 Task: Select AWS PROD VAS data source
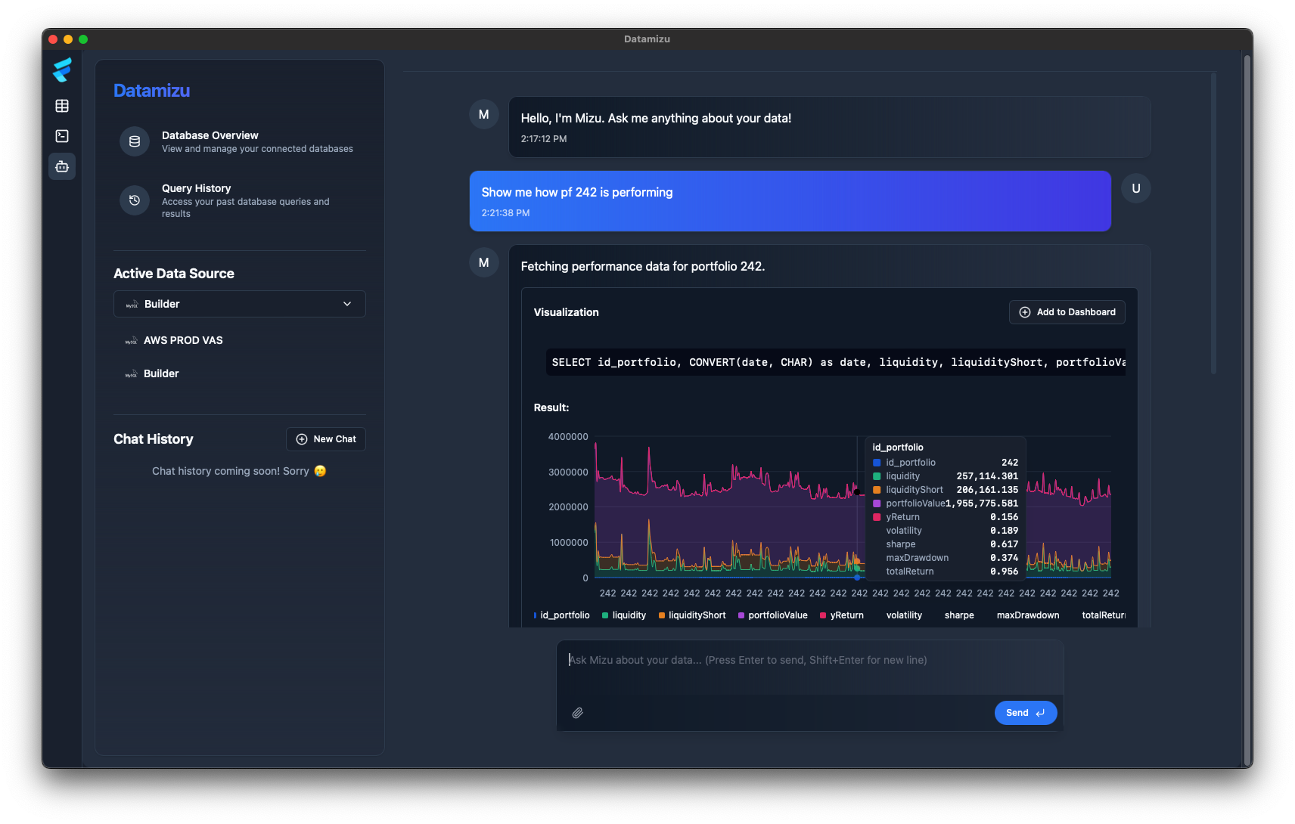tap(239, 340)
